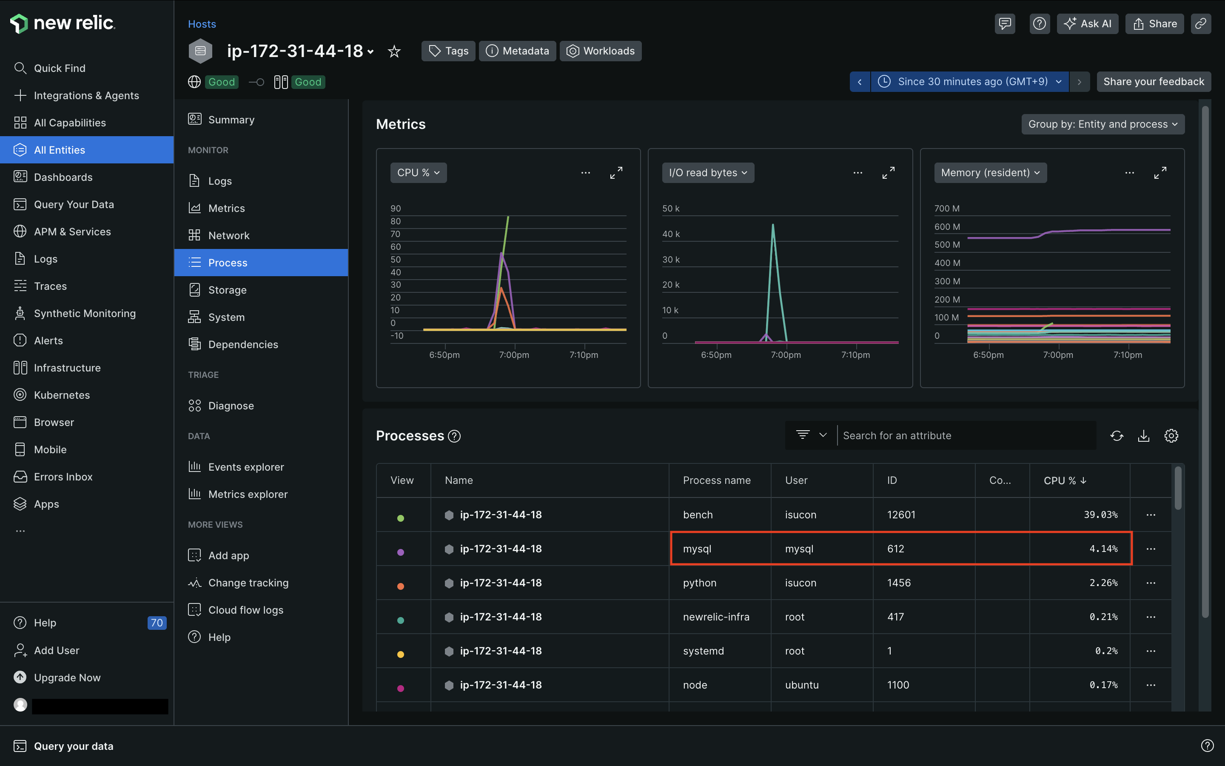Click the Ask AI button
1225x766 pixels.
coord(1087,24)
